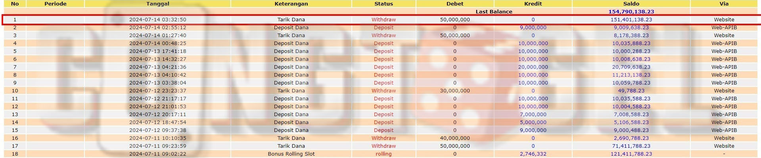Click the Tanggal column header
Image resolution: width=761 pixels, height=158 pixels.
pos(157,4)
